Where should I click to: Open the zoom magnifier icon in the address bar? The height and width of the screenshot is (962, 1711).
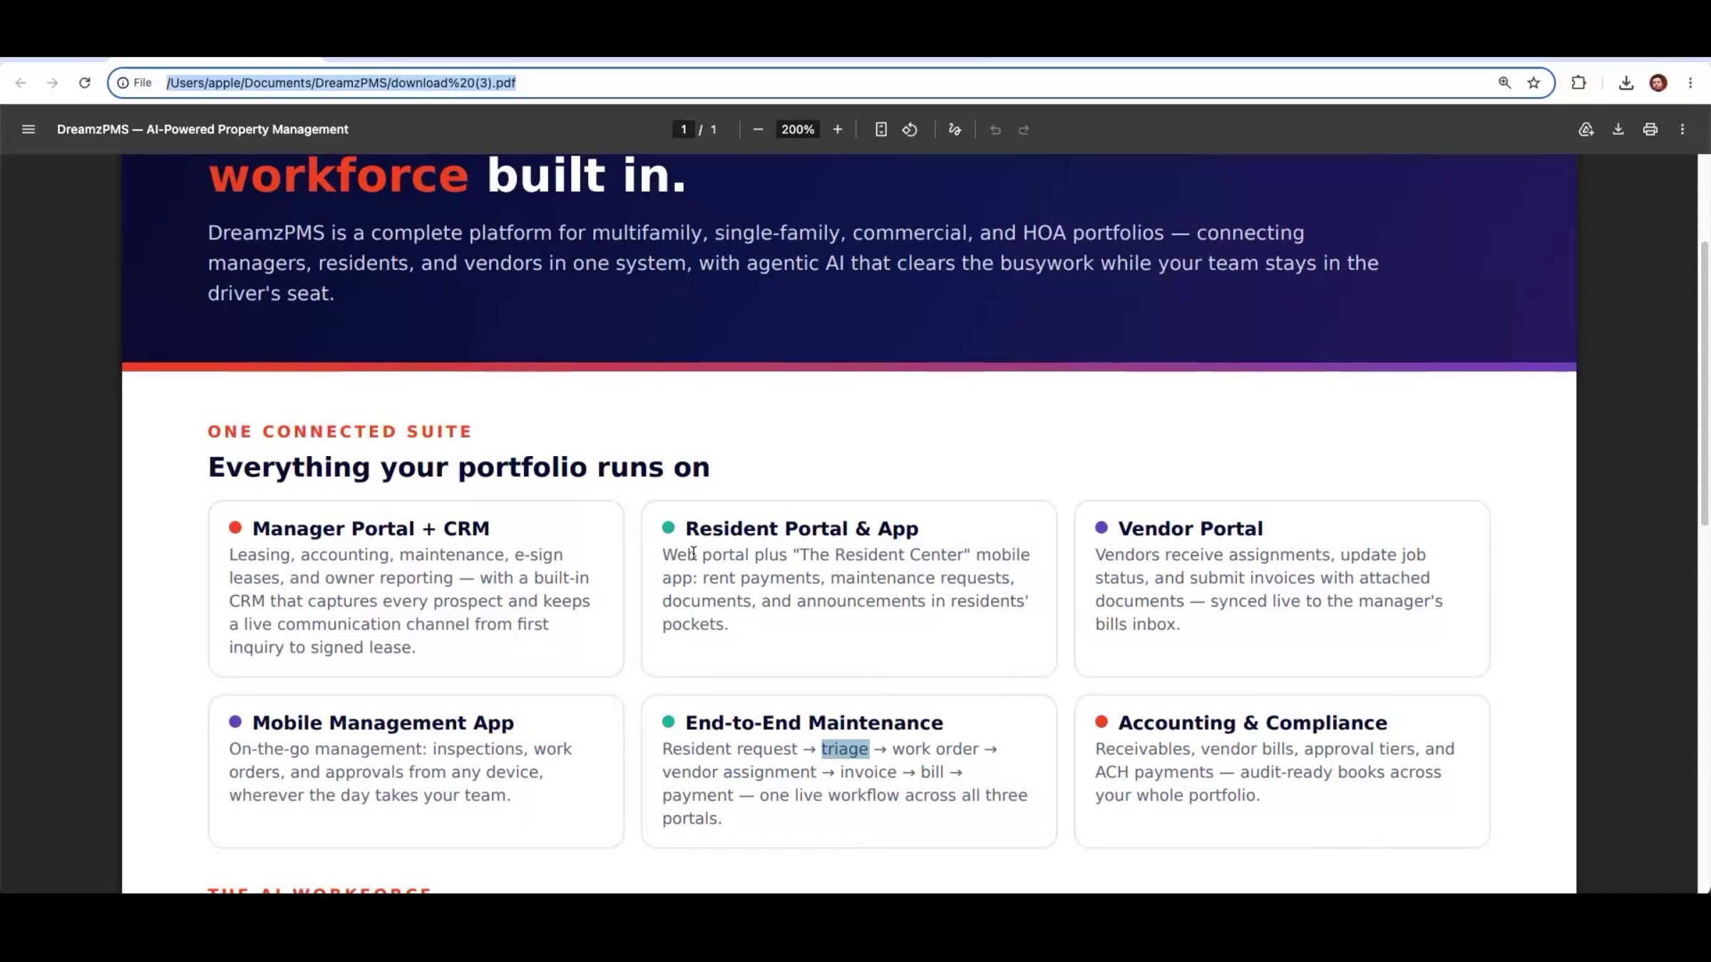coord(1504,83)
